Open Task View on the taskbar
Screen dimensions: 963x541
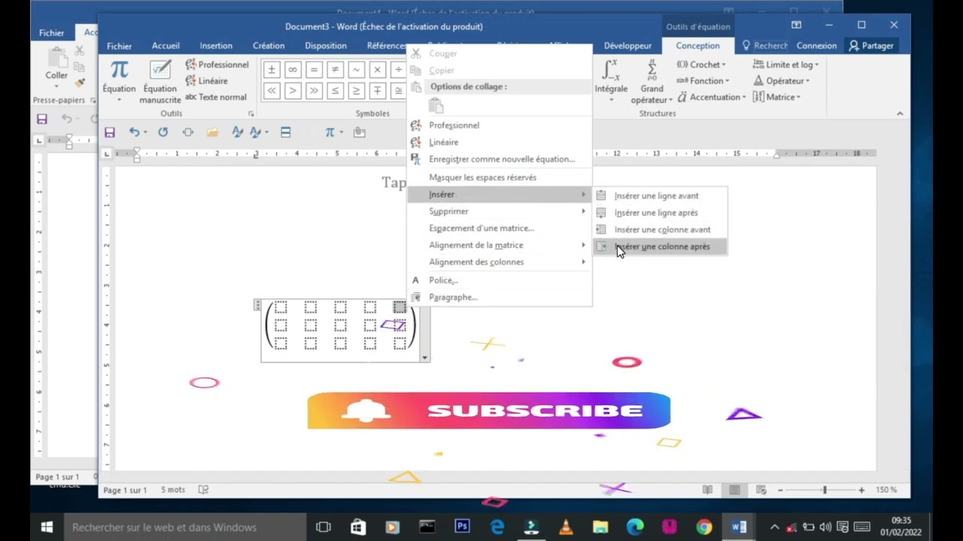[x=324, y=527]
